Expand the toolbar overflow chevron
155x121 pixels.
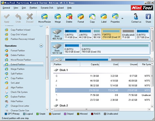[122, 18]
